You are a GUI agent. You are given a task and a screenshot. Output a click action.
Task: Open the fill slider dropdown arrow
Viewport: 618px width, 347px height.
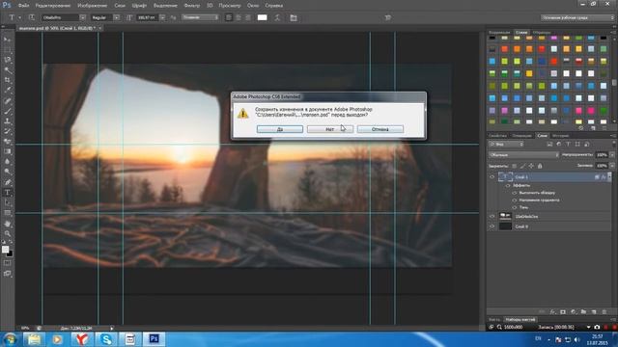click(611, 166)
